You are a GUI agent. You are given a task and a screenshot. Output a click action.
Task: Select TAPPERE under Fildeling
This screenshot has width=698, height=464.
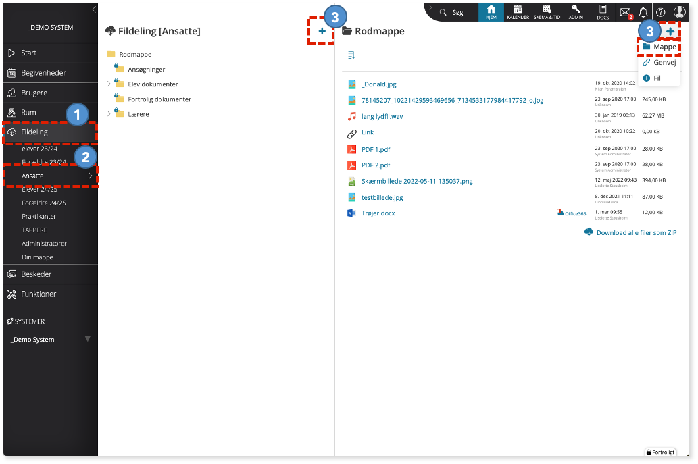coord(34,230)
